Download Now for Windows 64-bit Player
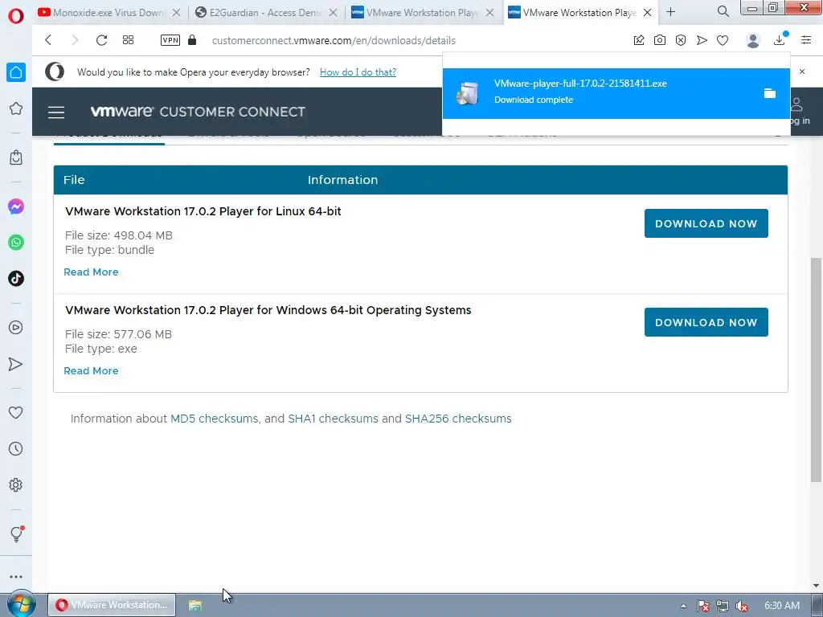The width and height of the screenshot is (823, 617). 706,322
